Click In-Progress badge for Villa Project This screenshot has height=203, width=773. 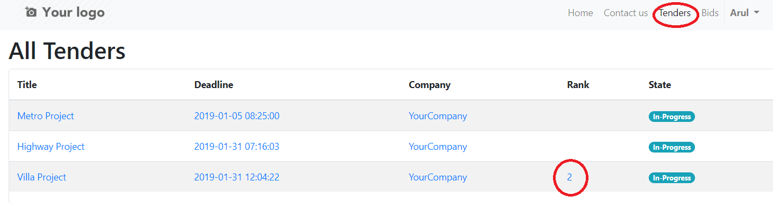(x=672, y=178)
